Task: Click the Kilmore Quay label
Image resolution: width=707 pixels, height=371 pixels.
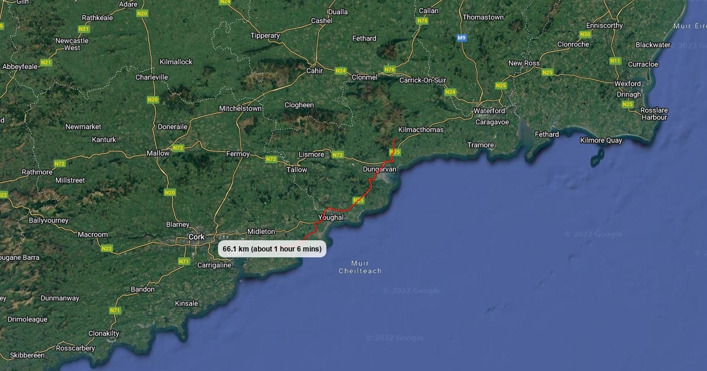Action: [x=601, y=140]
